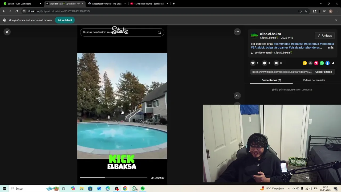
Task: Open the #nicaragua hashtag
Action: [x=311, y=44]
